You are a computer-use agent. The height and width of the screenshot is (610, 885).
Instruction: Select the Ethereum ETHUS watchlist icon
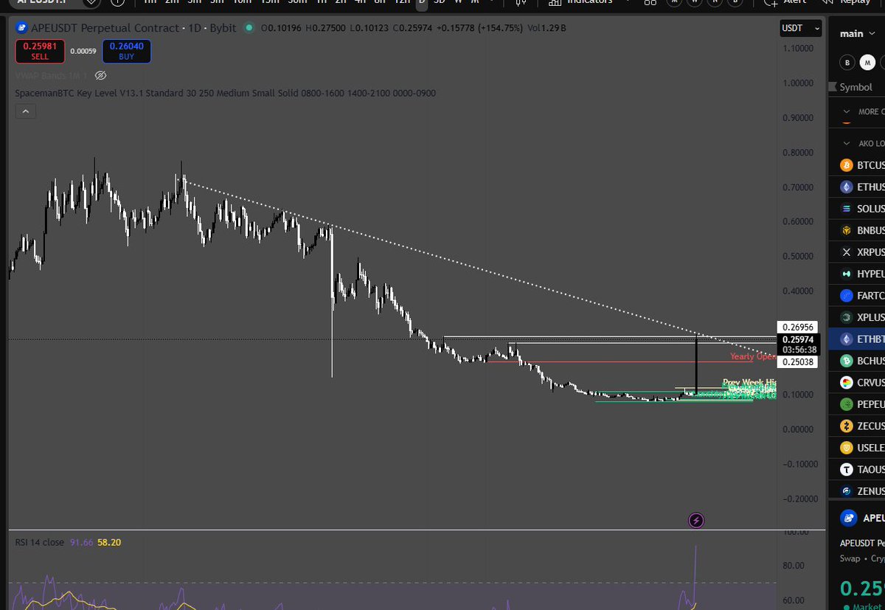tap(847, 187)
